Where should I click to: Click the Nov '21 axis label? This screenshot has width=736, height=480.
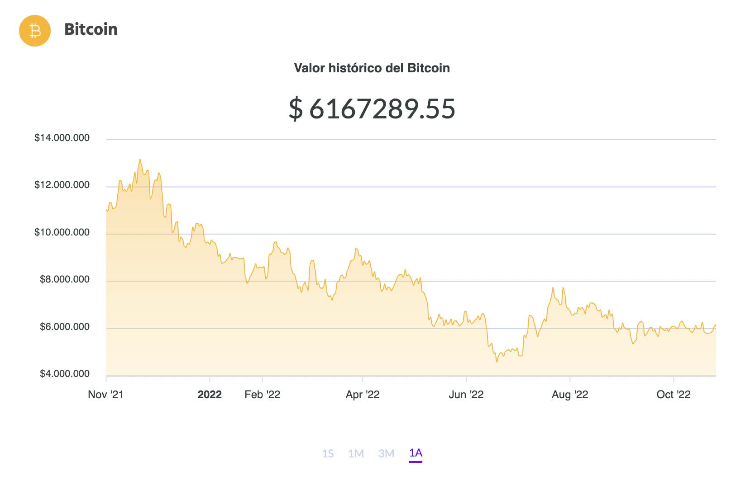[x=105, y=395]
